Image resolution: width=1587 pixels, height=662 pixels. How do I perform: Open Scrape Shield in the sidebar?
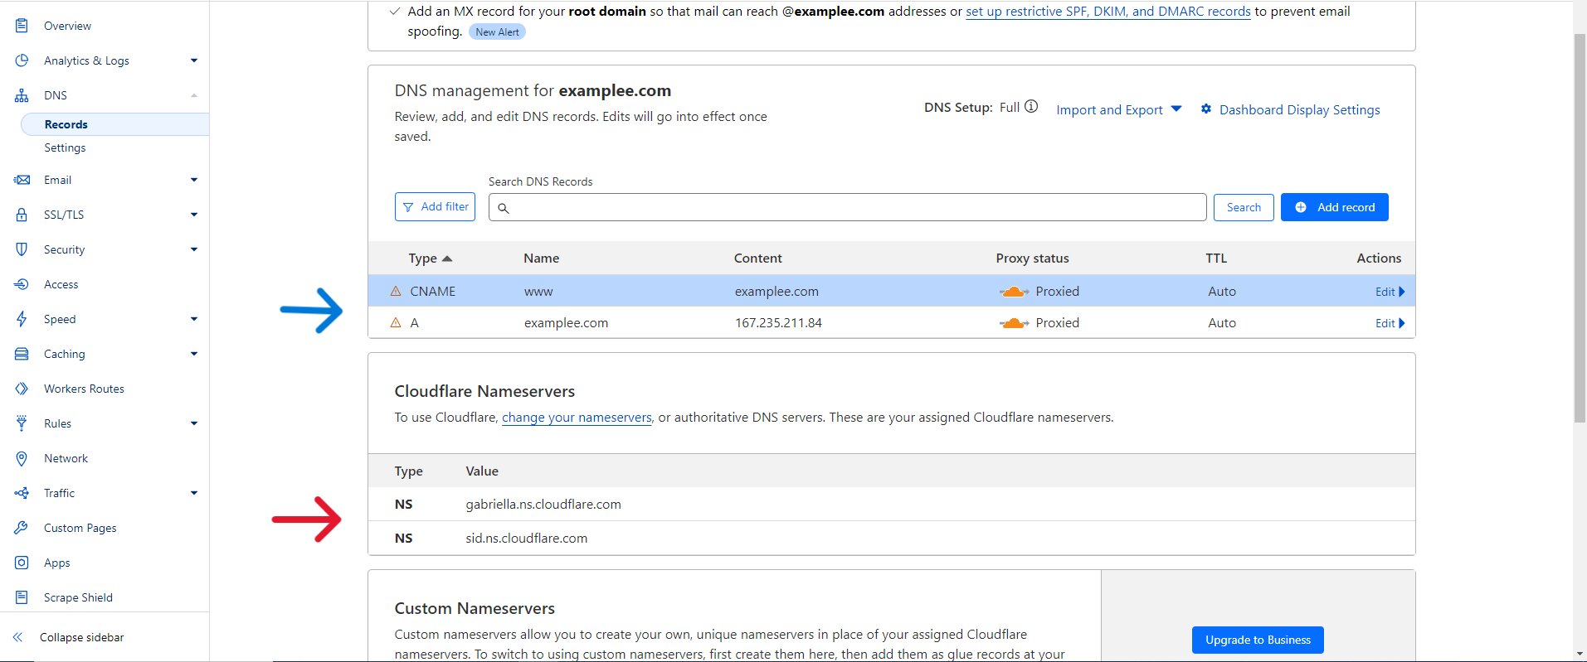[x=78, y=597]
